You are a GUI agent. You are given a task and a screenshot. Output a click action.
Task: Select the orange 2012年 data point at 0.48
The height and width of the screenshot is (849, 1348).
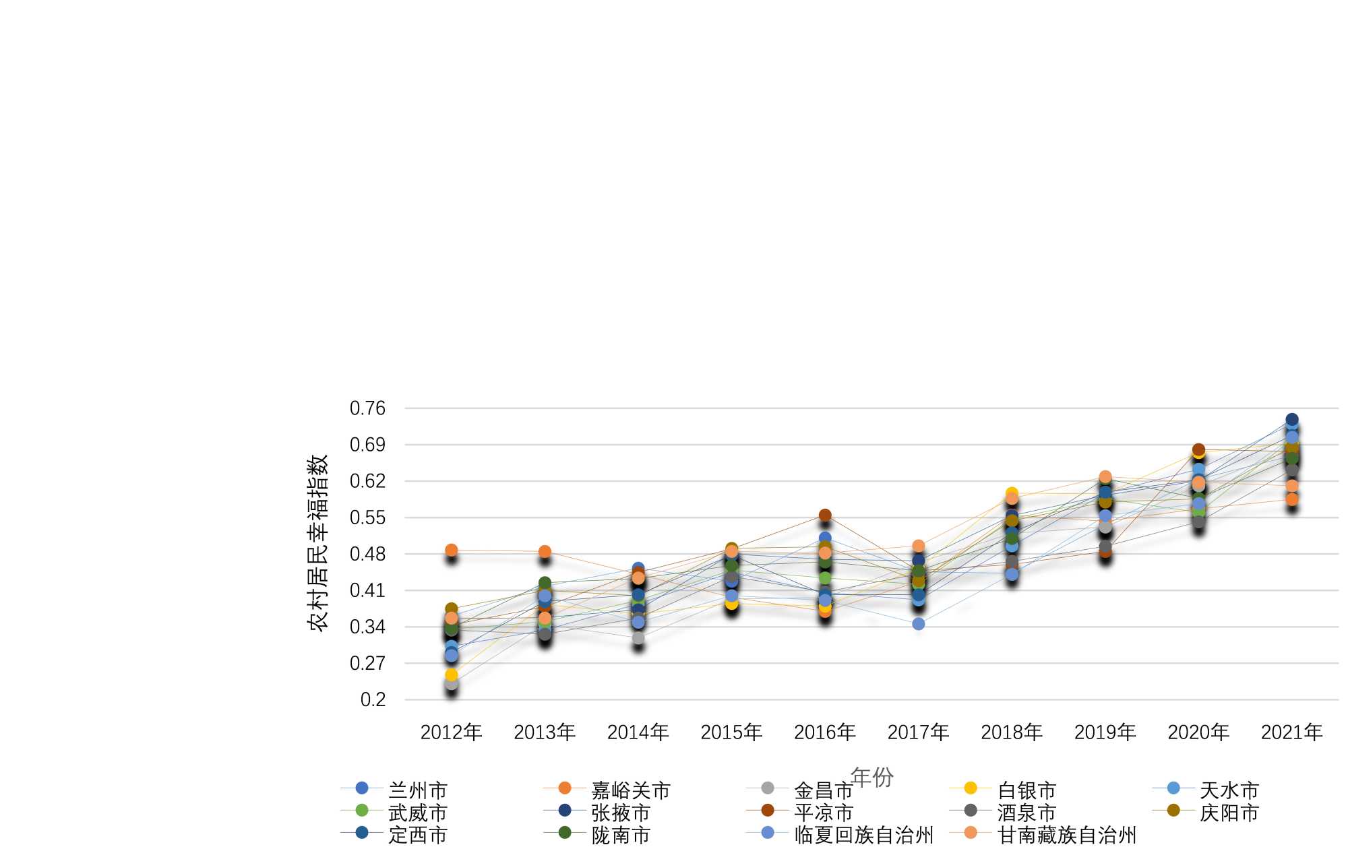tap(452, 551)
